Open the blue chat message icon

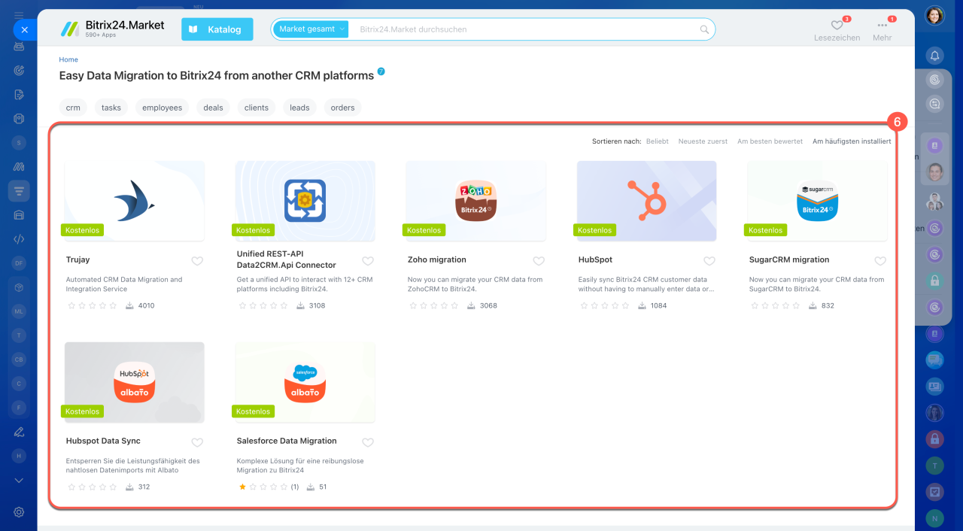click(x=934, y=361)
